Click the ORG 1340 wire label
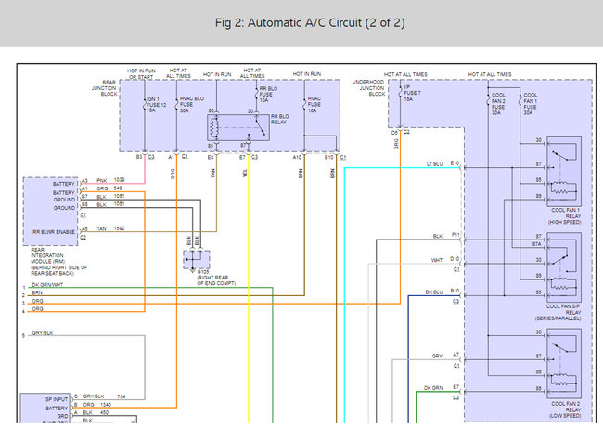Screen dimensions: 603x441 point(97,405)
